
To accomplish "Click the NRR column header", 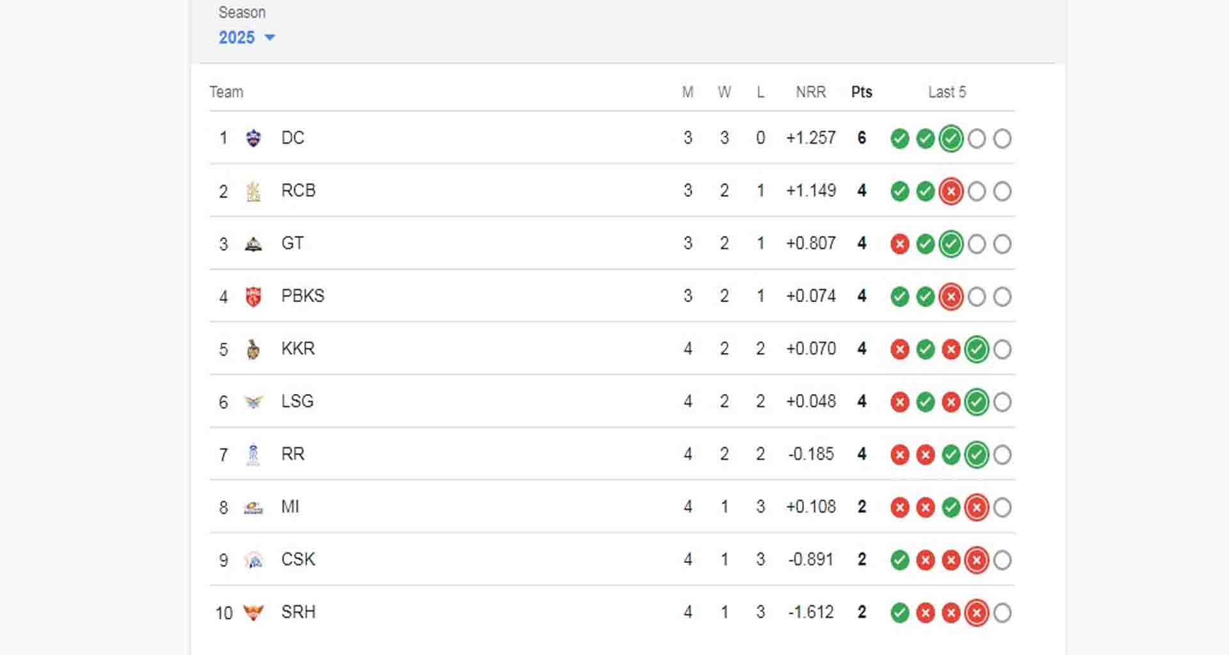I will click(x=810, y=92).
